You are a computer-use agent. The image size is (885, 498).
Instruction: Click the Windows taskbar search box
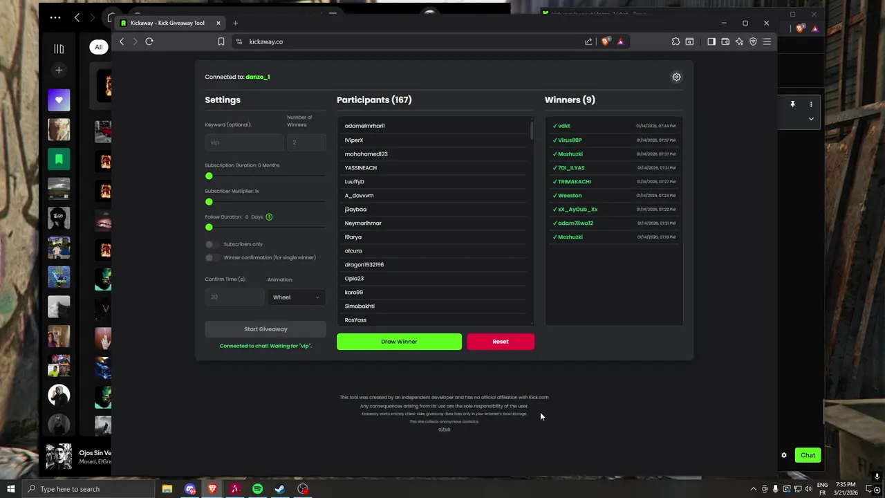[x=88, y=489]
